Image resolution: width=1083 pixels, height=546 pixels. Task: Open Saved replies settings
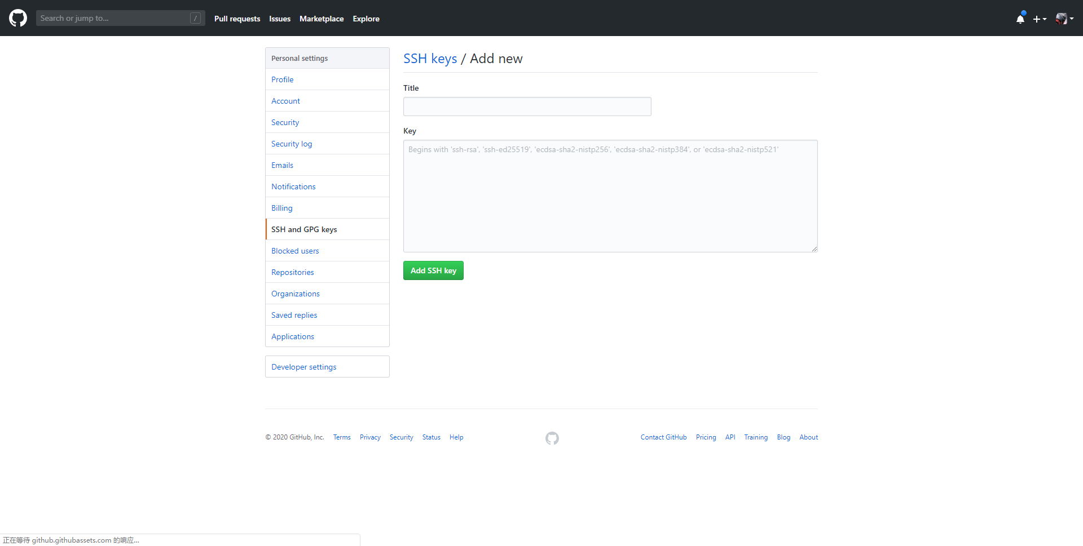click(x=327, y=315)
